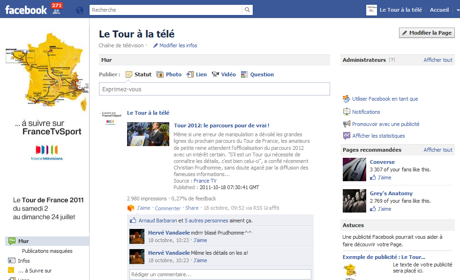Click Promouvoir avec une publicité link
460x280 pixels.
click(x=385, y=124)
